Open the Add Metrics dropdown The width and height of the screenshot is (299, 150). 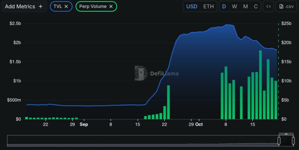point(20,6)
